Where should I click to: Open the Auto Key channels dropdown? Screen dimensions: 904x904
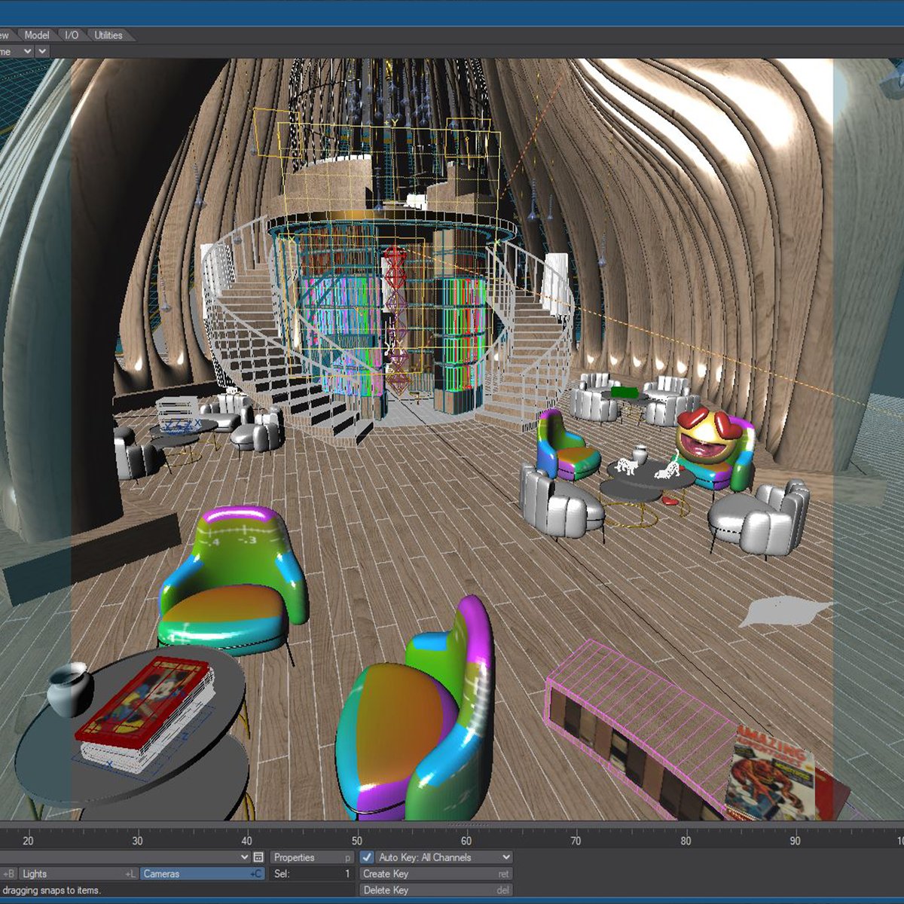pos(505,857)
